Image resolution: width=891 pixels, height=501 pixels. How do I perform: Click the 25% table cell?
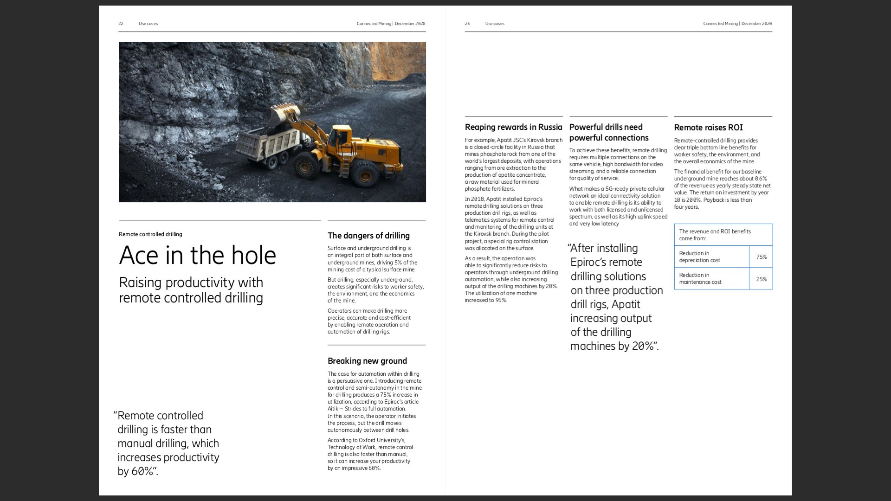(x=761, y=279)
